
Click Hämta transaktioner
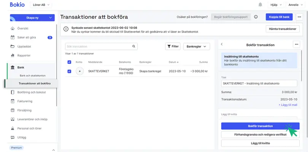pos(283,29)
